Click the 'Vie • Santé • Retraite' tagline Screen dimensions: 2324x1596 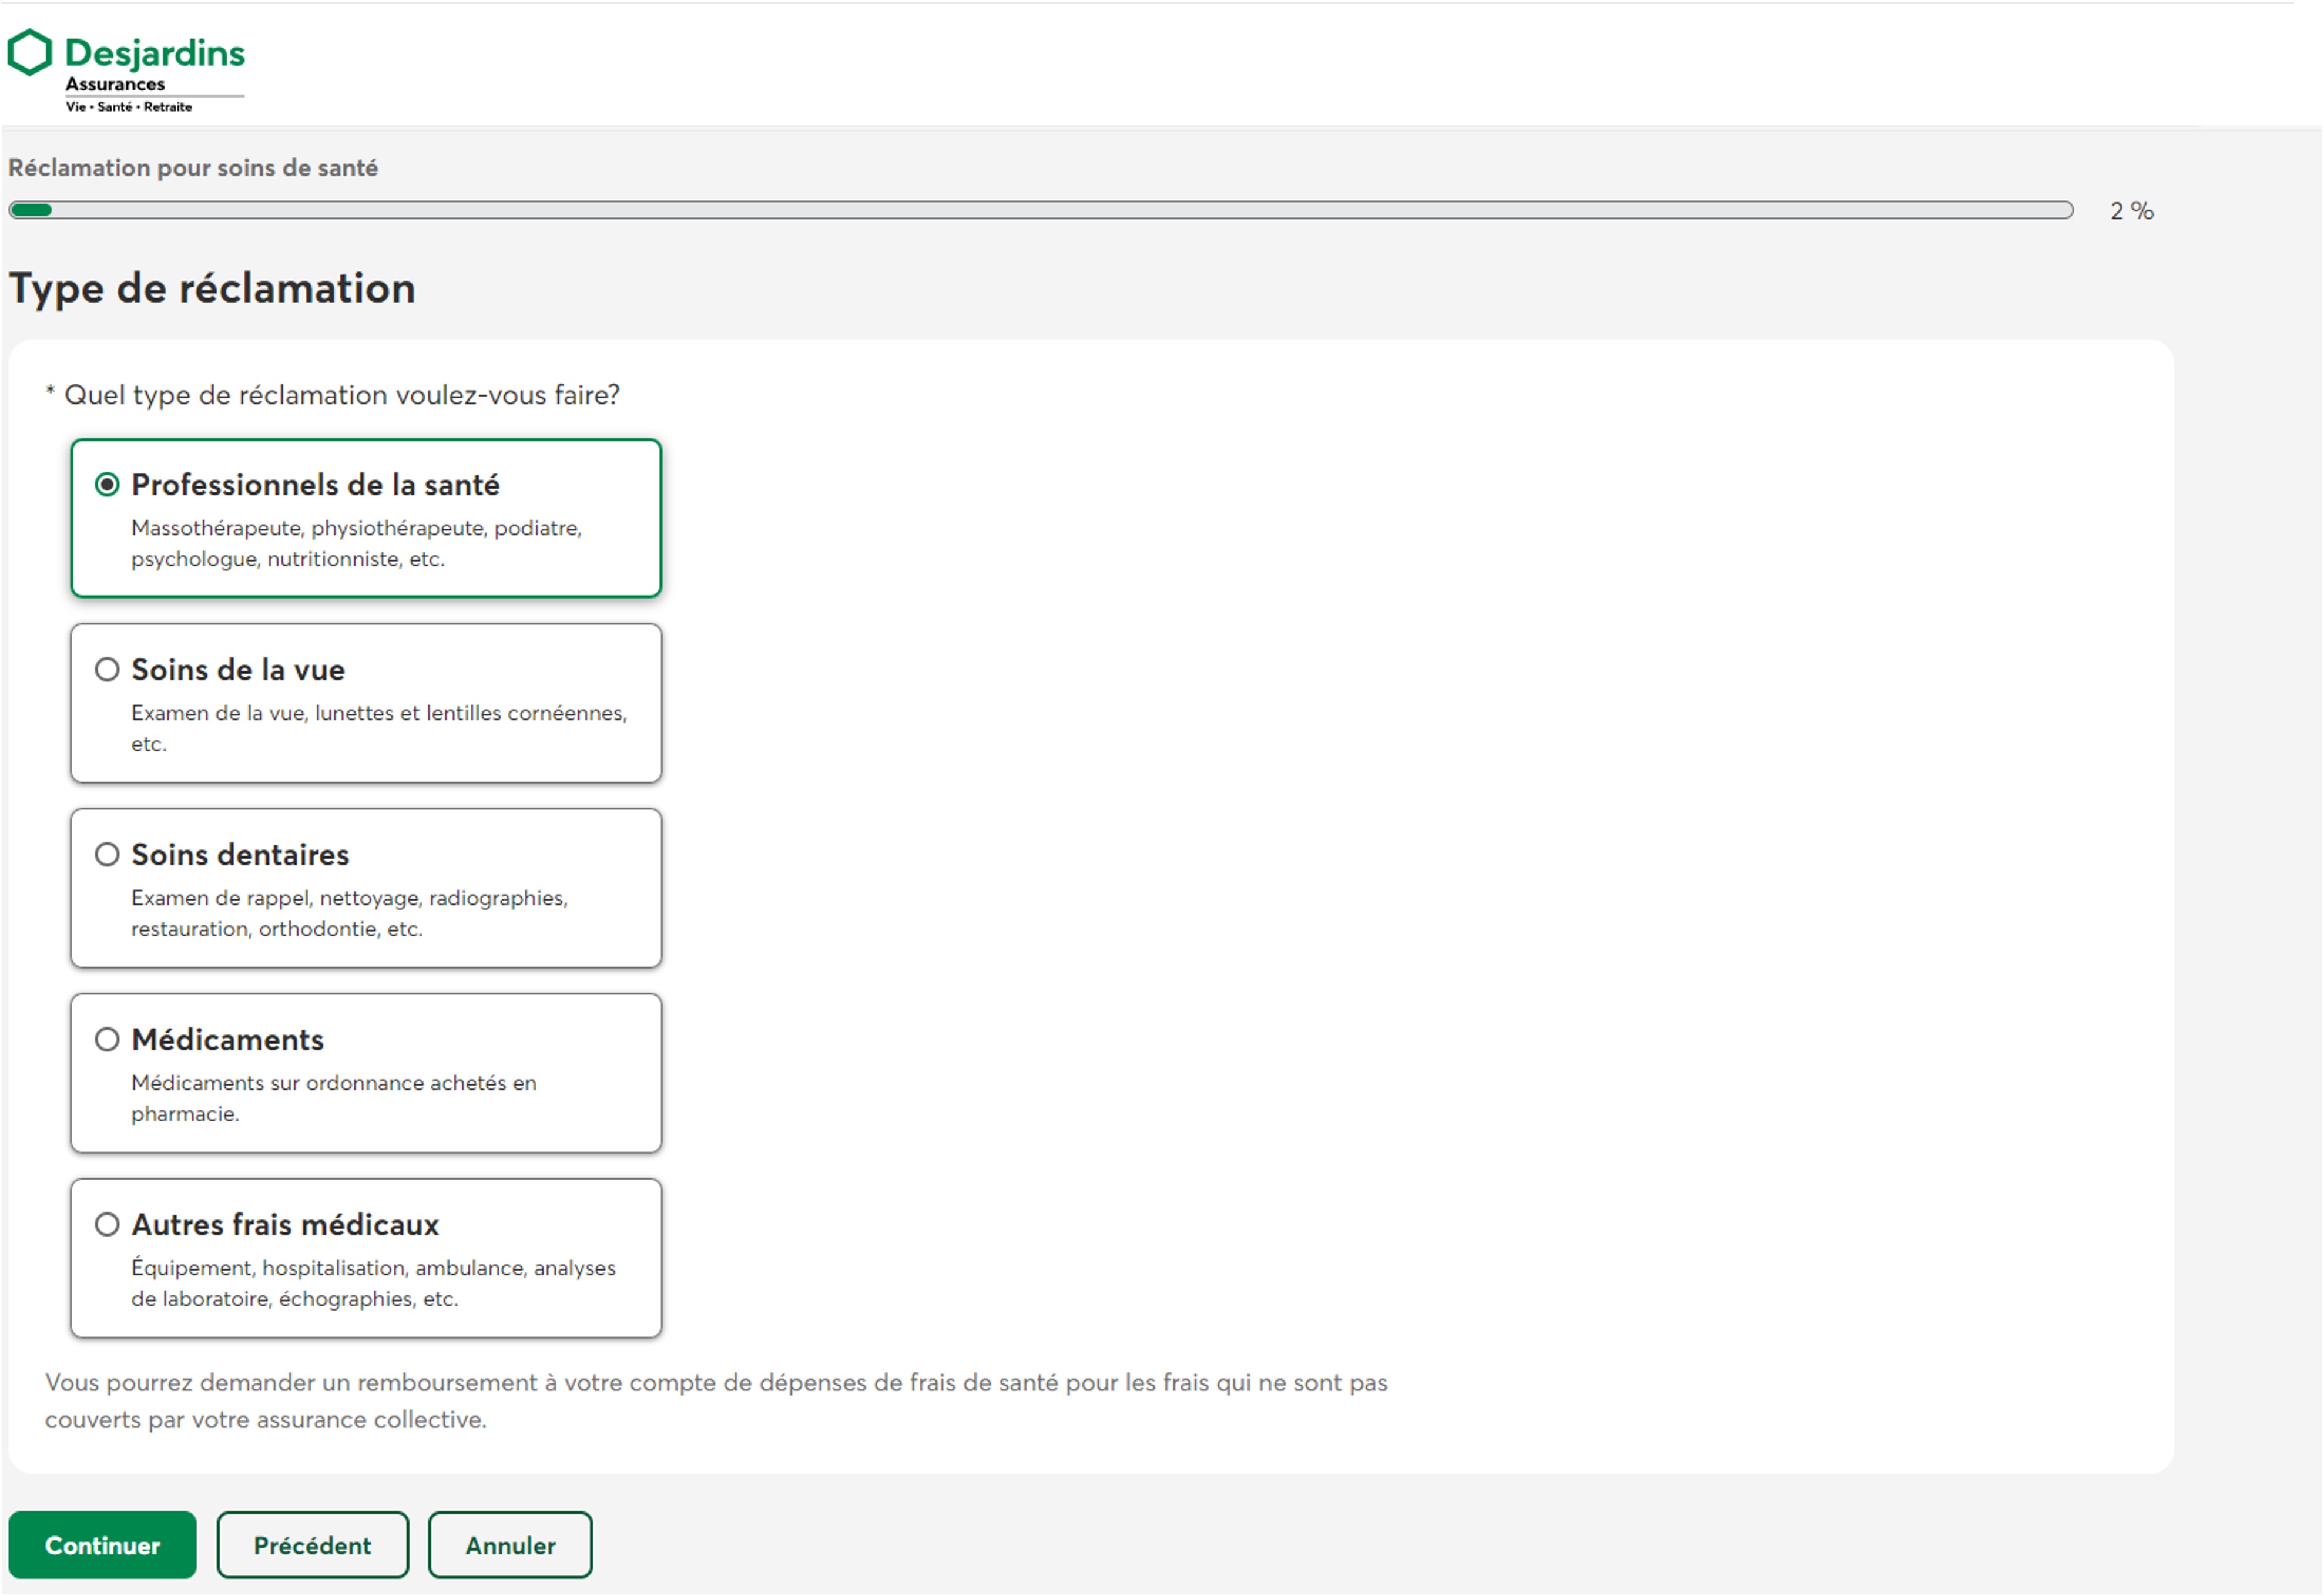pyautogui.click(x=129, y=107)
